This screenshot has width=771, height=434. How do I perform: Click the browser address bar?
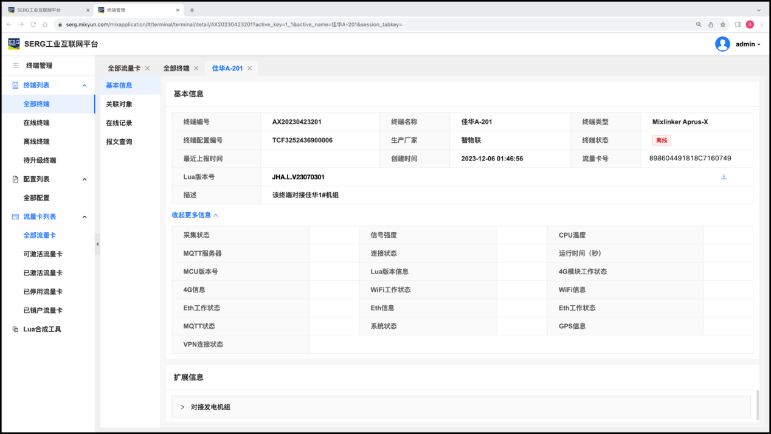[x=365, y=24]
